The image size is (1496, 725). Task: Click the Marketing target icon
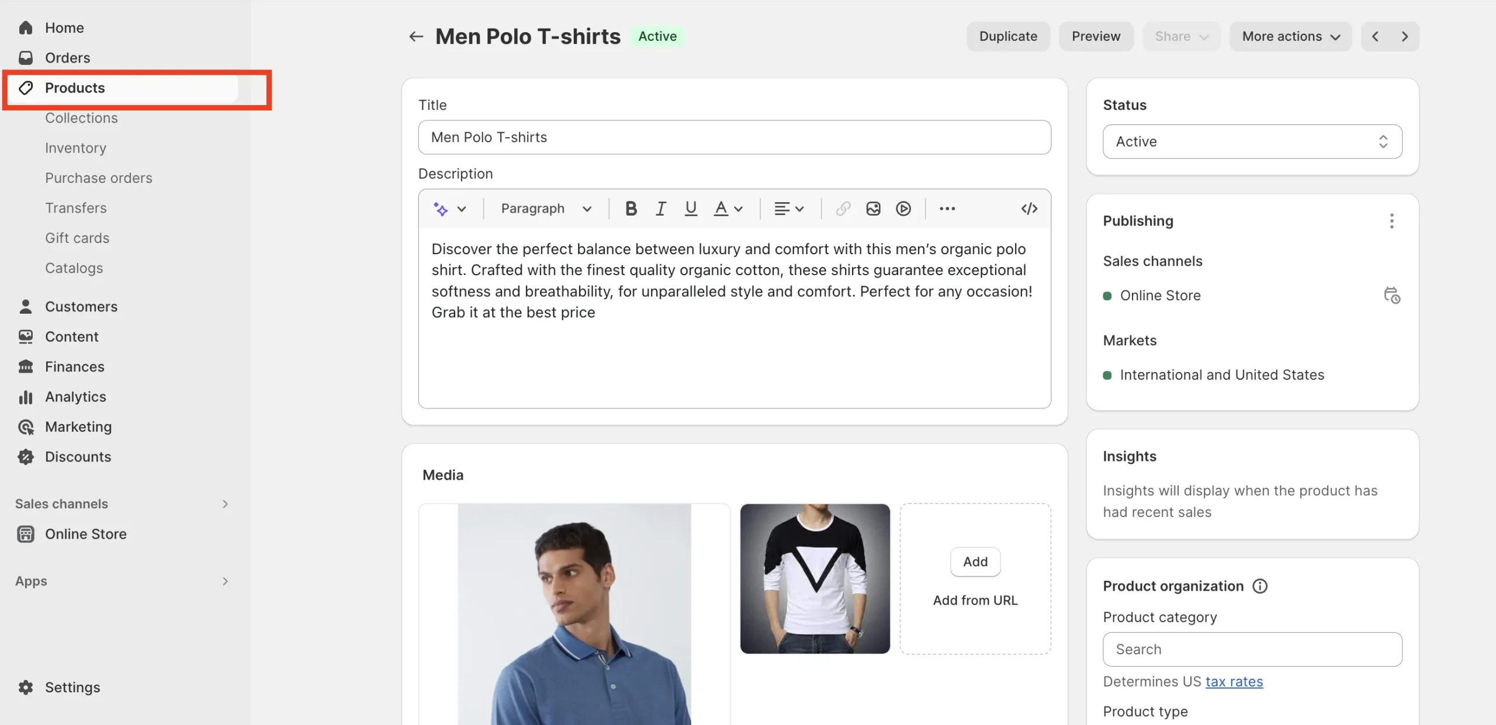coord(26,426)
